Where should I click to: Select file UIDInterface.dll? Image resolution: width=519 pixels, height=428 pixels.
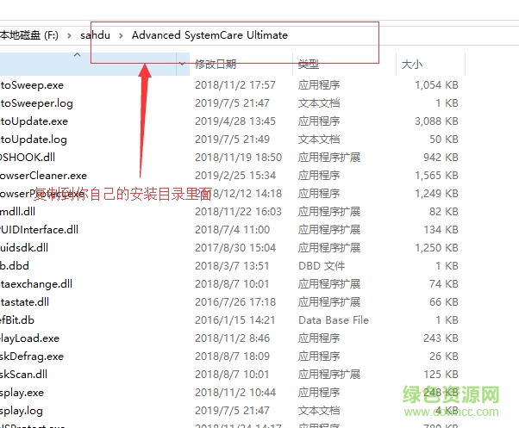39,230
